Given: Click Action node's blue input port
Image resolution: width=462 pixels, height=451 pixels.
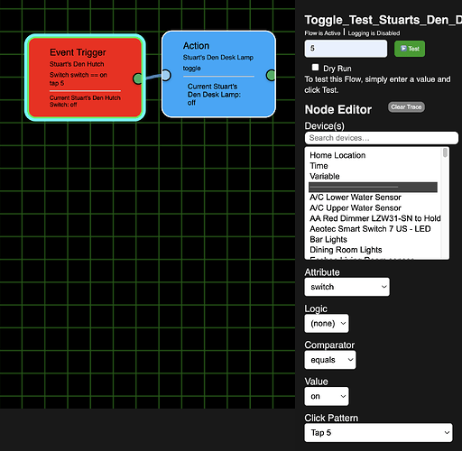Looking at the screenshot, I should click(x=166, y=75).
